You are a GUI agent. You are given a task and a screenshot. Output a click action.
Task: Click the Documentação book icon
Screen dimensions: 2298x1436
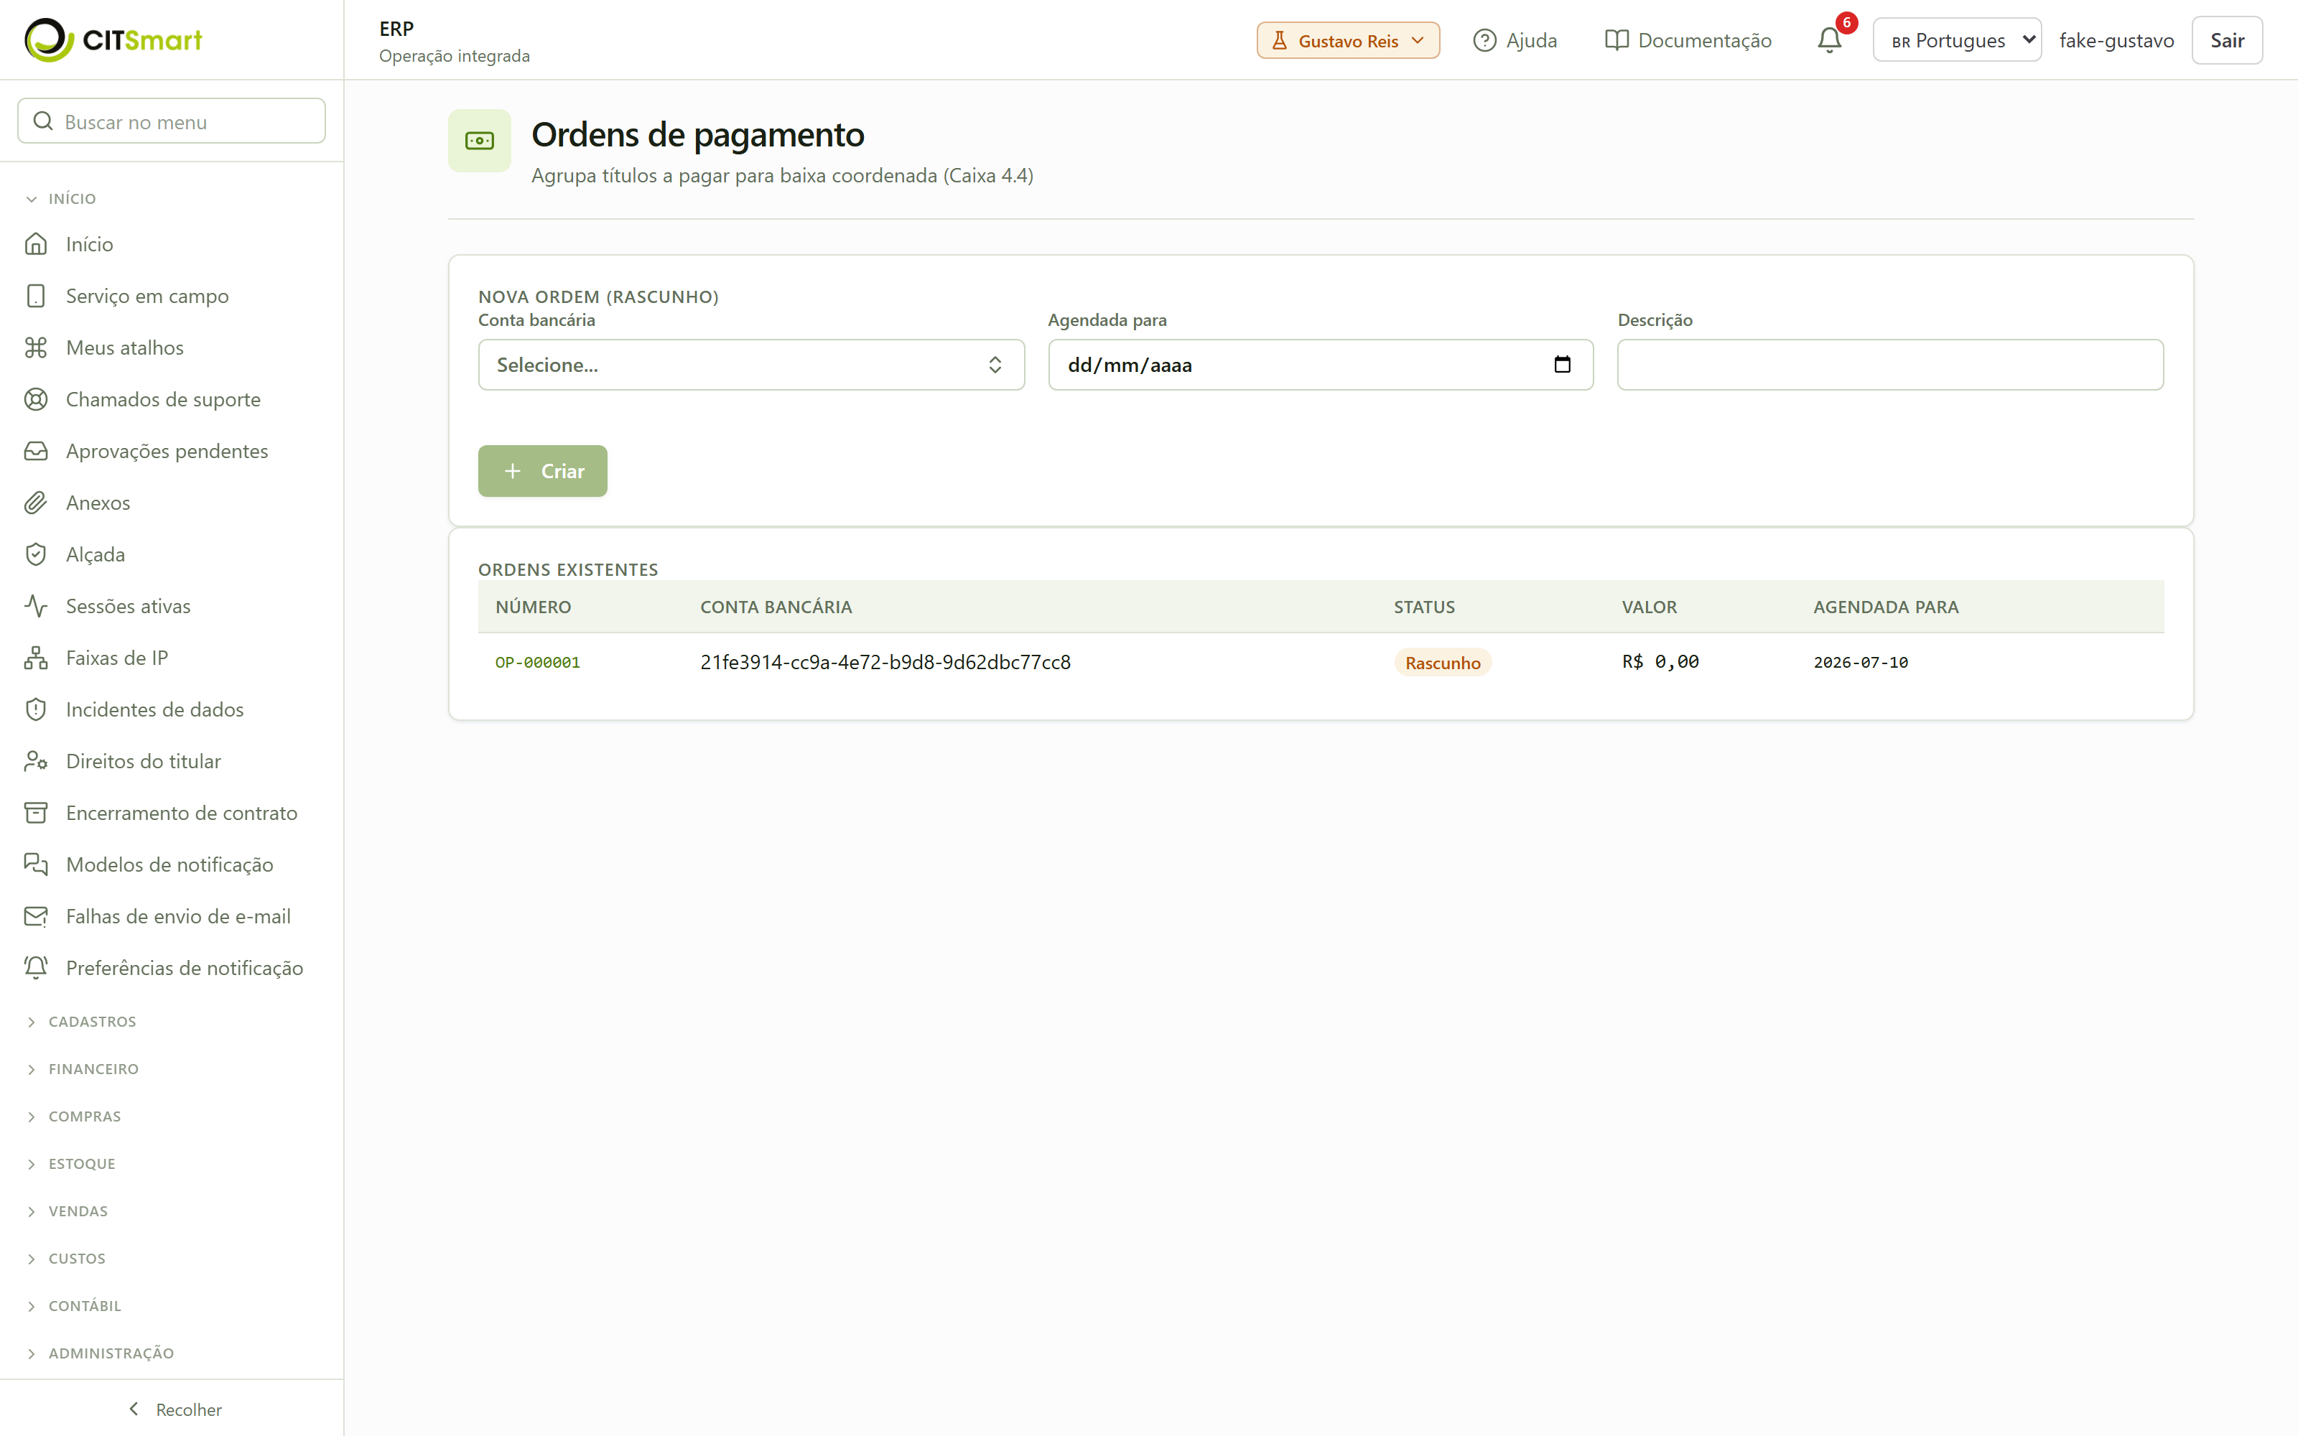tap(1616, 41)
